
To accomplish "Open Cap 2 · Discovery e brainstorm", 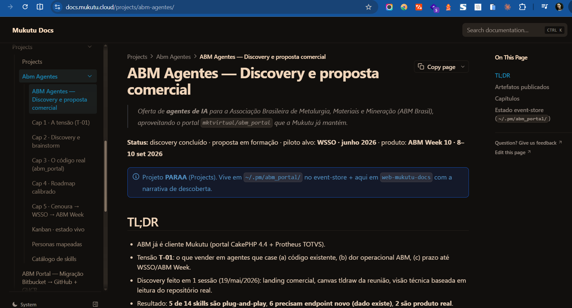I will tap(56, 141).
